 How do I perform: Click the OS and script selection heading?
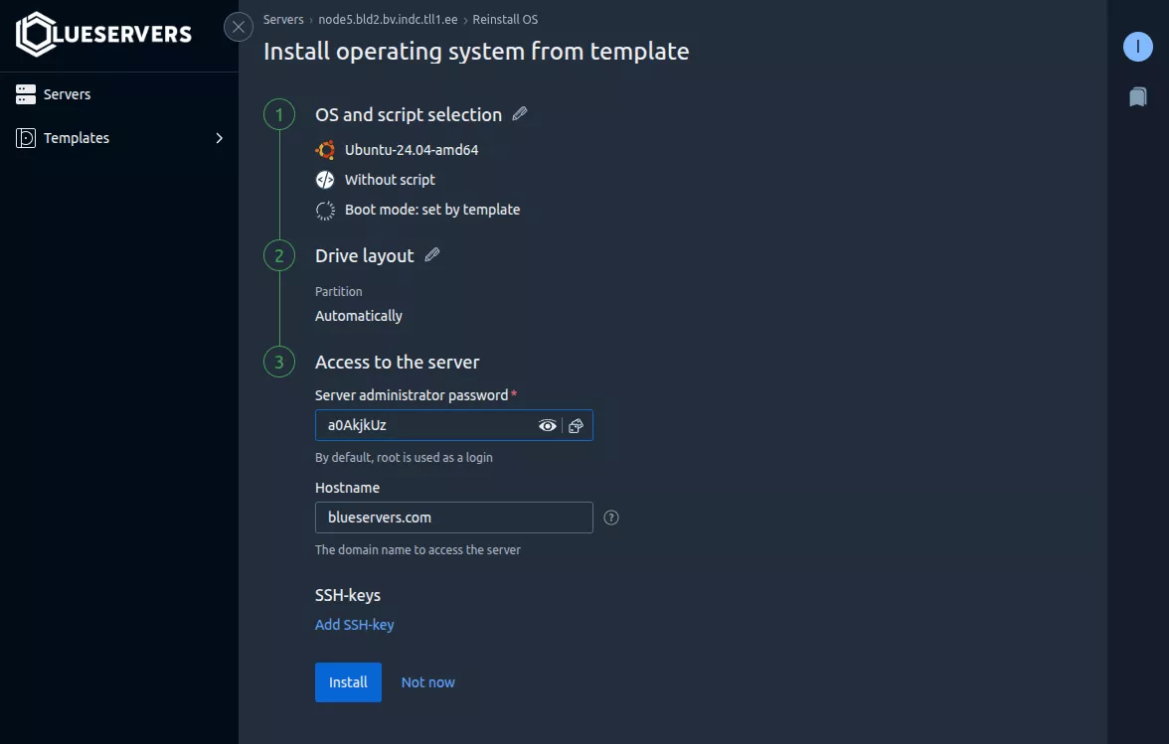click(409, 114)
